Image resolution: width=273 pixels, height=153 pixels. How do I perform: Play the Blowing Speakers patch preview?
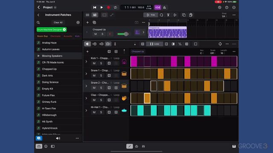[38, 56]
